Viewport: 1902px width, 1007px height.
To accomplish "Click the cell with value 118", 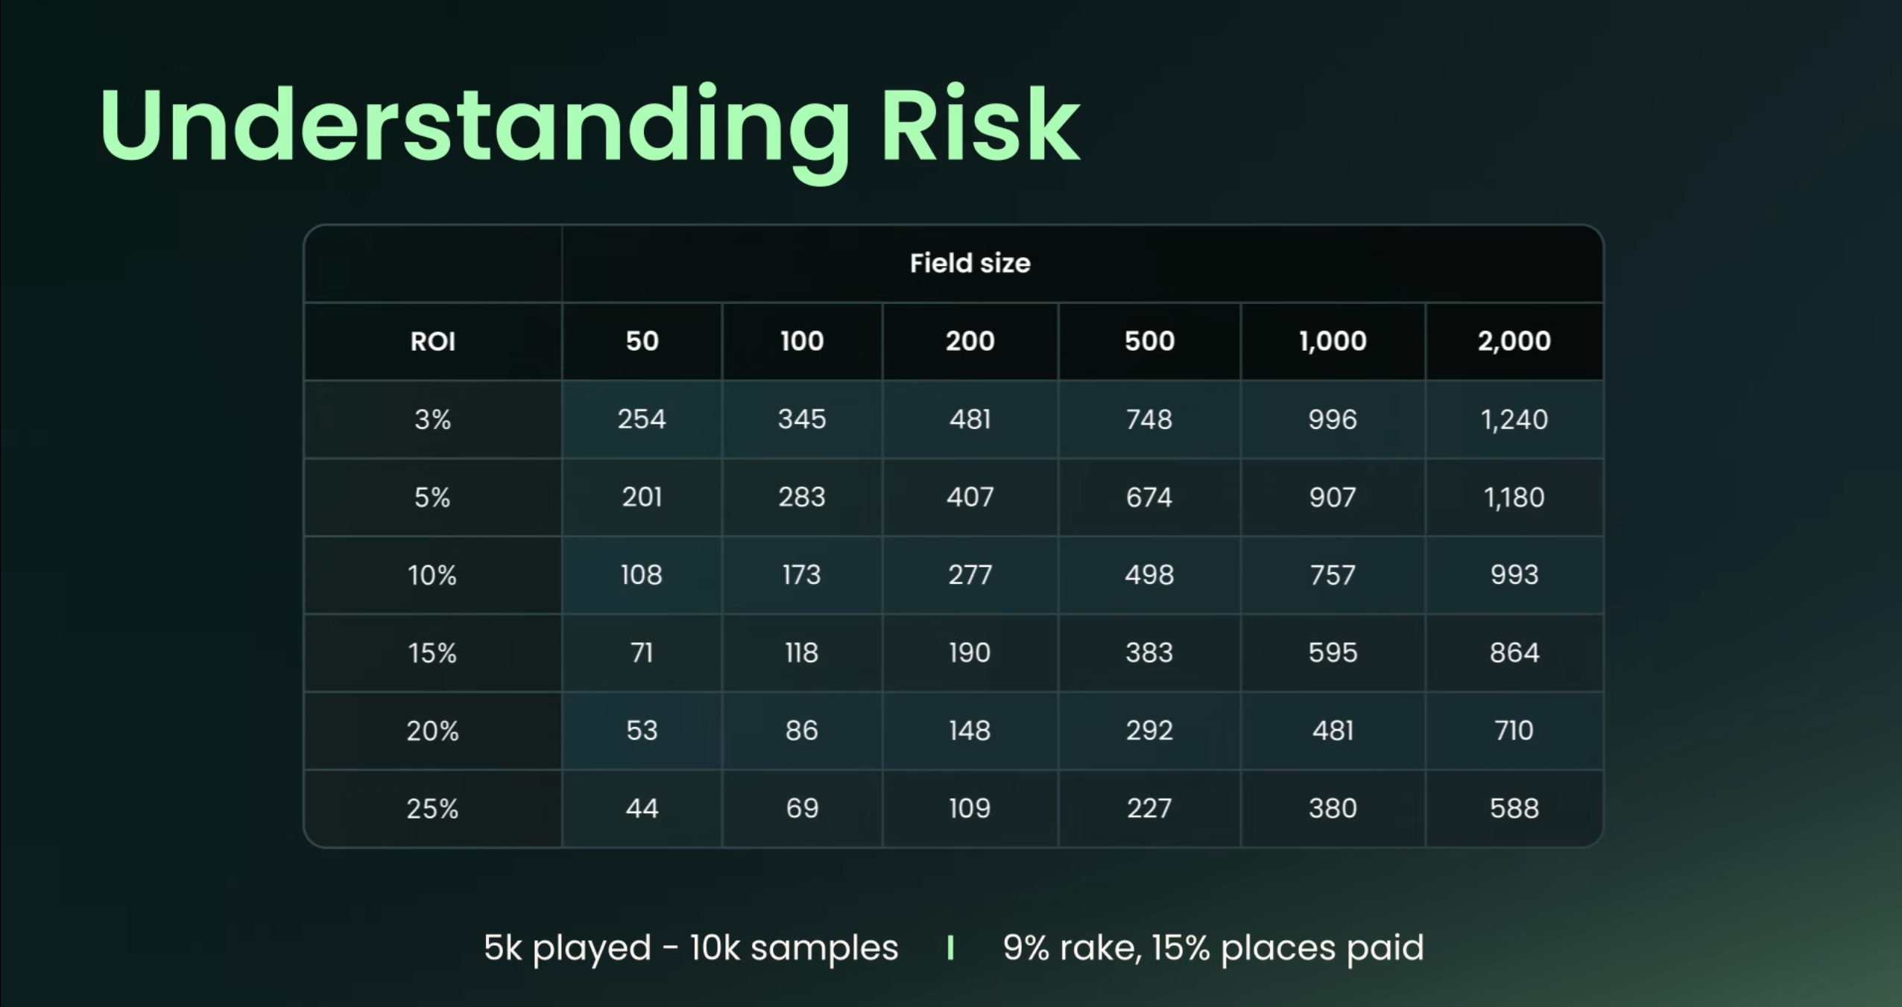I will coord(802,653).
